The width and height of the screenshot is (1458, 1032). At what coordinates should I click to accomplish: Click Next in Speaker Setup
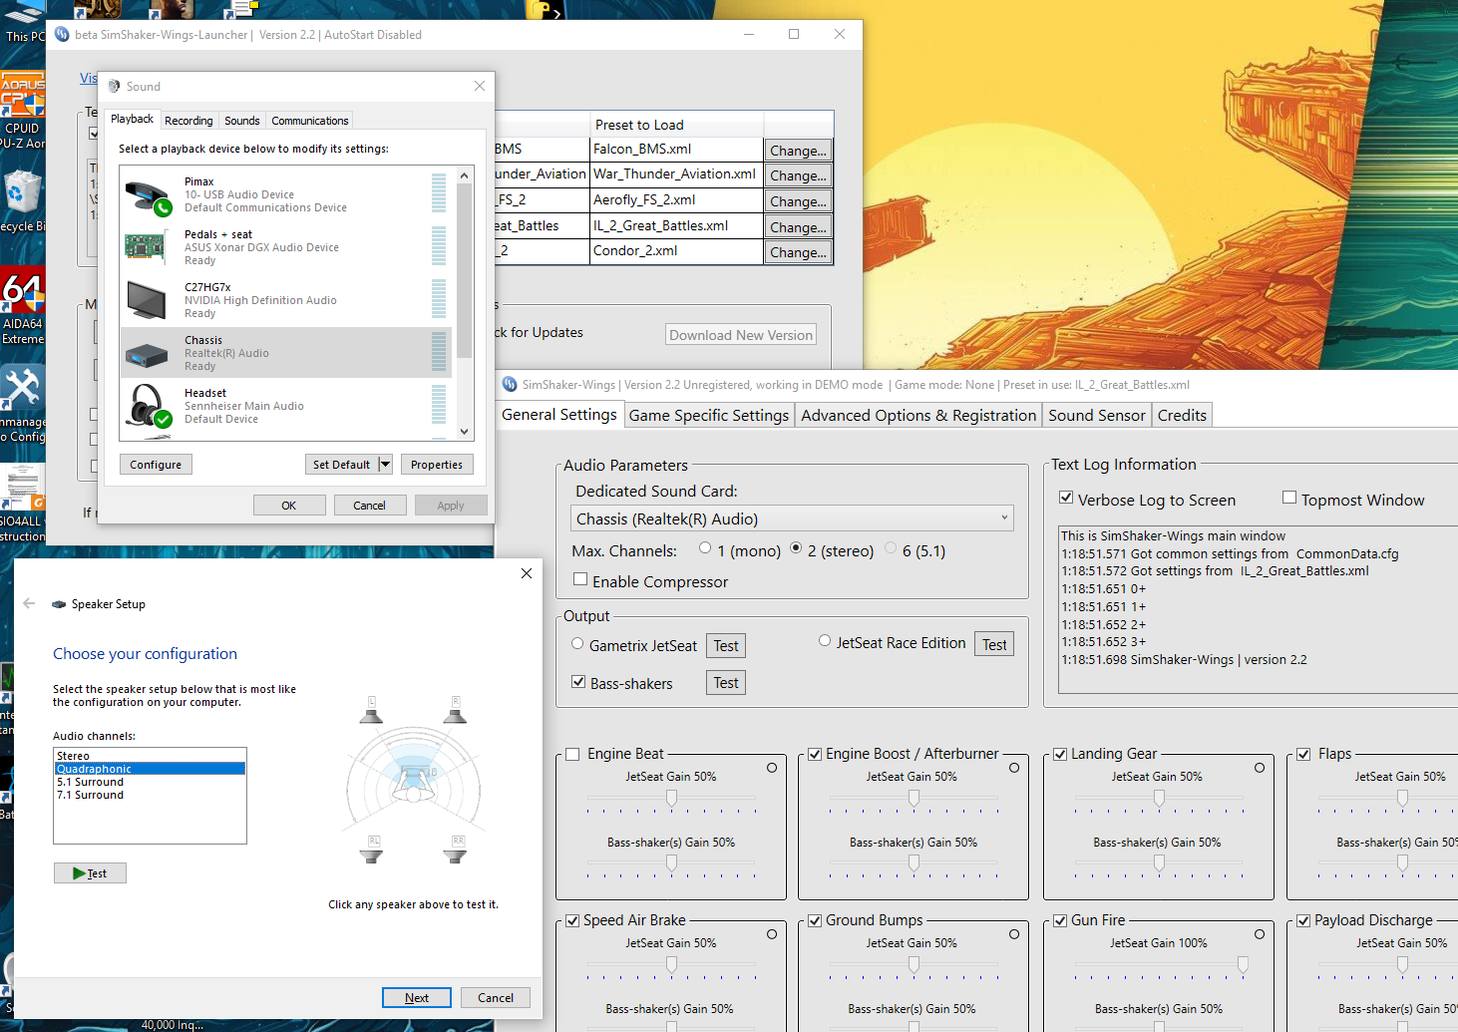[x=417, y=997]
